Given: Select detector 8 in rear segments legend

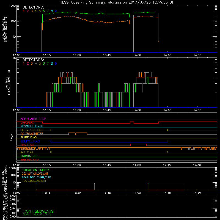Looking at the screenshot, I should 52,64.
